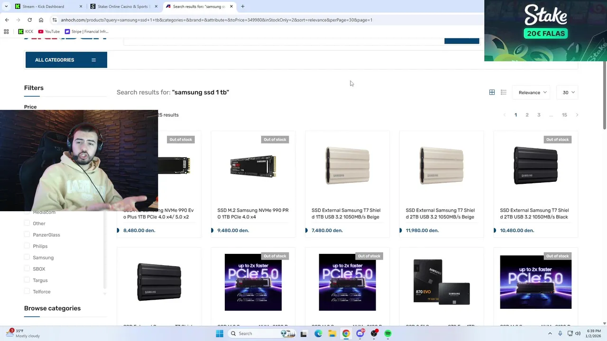The height and width of the screenshot is (341, 607).
Task: Open OBS Studio from taskbar
Action: pos(374,333)
